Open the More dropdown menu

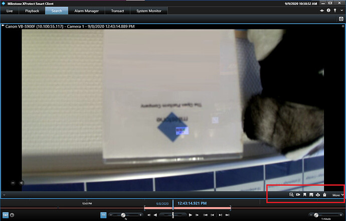338,195
